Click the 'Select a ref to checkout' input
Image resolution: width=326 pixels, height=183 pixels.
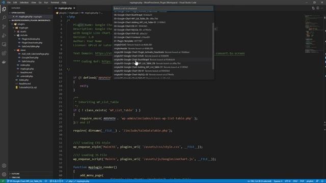(x=163, y=8)
